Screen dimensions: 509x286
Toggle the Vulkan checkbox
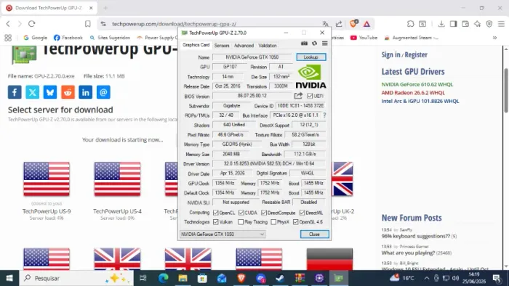216,222
